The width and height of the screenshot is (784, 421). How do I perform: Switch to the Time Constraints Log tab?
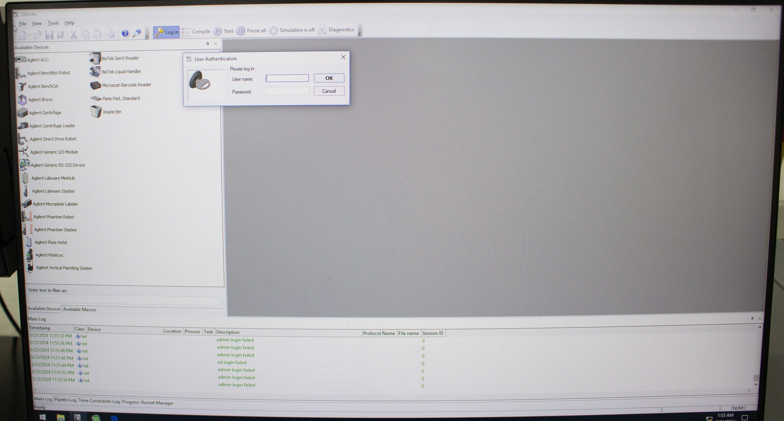pos(99,401)
